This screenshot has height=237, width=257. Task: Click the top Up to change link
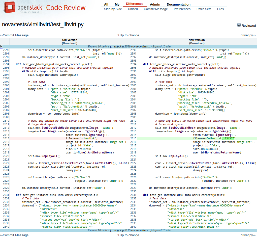pyautogui.click(x=128, y=35)
